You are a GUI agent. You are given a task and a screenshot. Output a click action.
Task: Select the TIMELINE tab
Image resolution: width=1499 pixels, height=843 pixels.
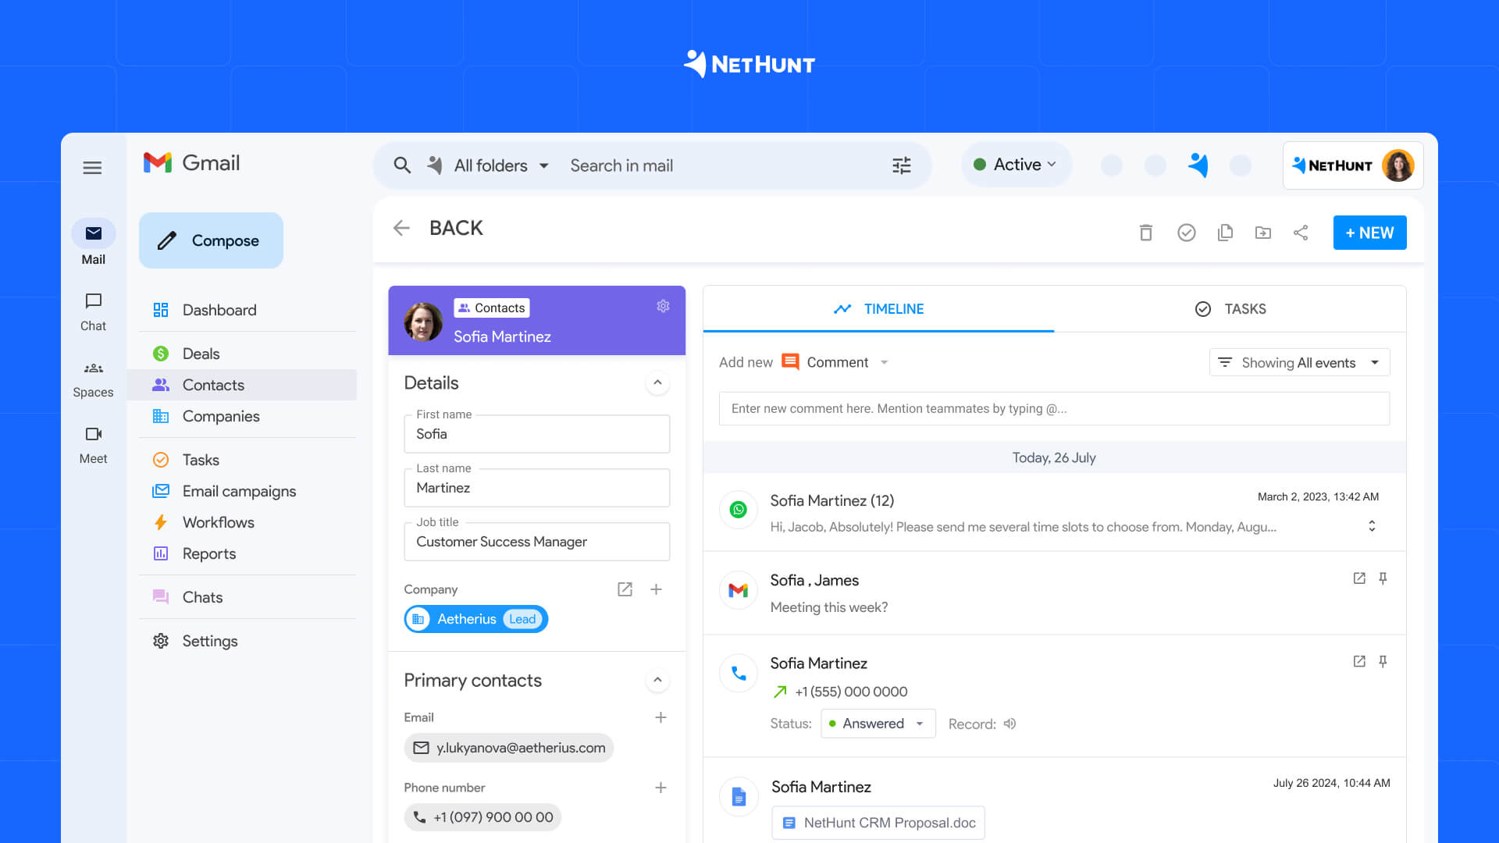coord(878,309)
